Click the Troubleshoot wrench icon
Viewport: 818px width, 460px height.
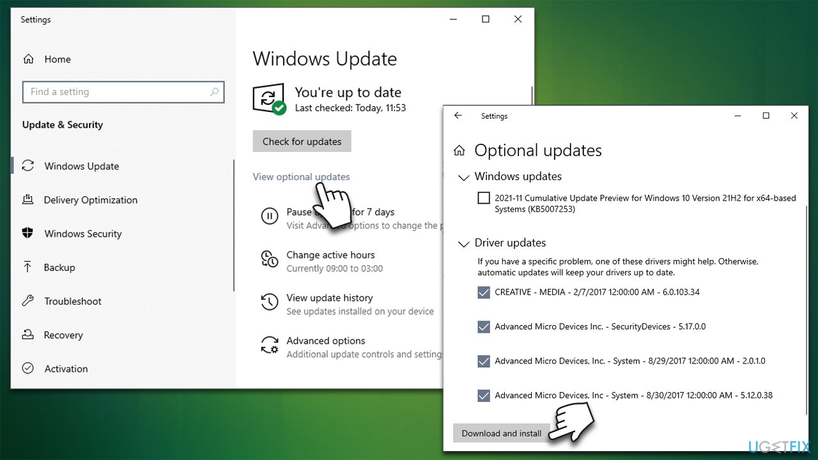click(x=28, y=301)
